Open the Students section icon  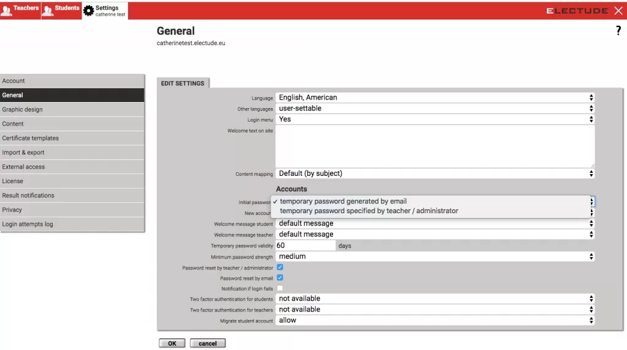pos(48,10)
